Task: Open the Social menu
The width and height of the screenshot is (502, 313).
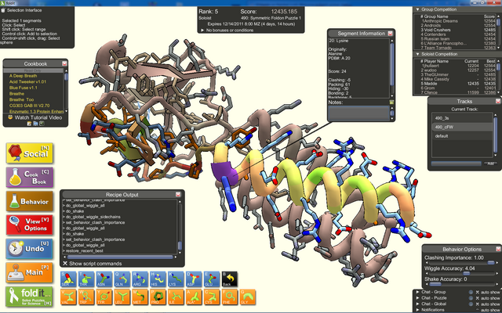Action: coord(30,153)
